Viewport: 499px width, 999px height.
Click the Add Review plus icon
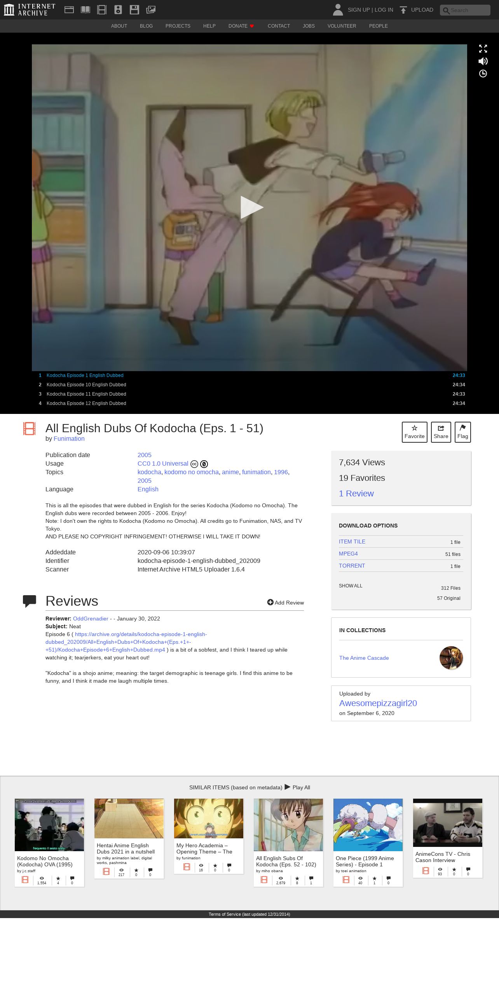point(270,602)
